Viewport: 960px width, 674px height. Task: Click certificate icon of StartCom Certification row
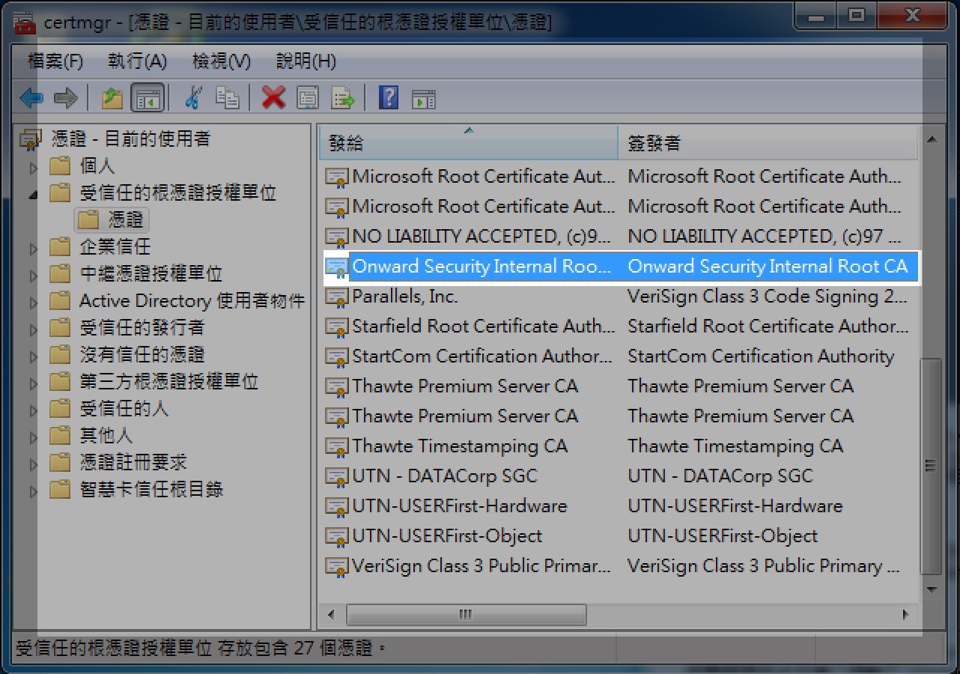[337, 357]
